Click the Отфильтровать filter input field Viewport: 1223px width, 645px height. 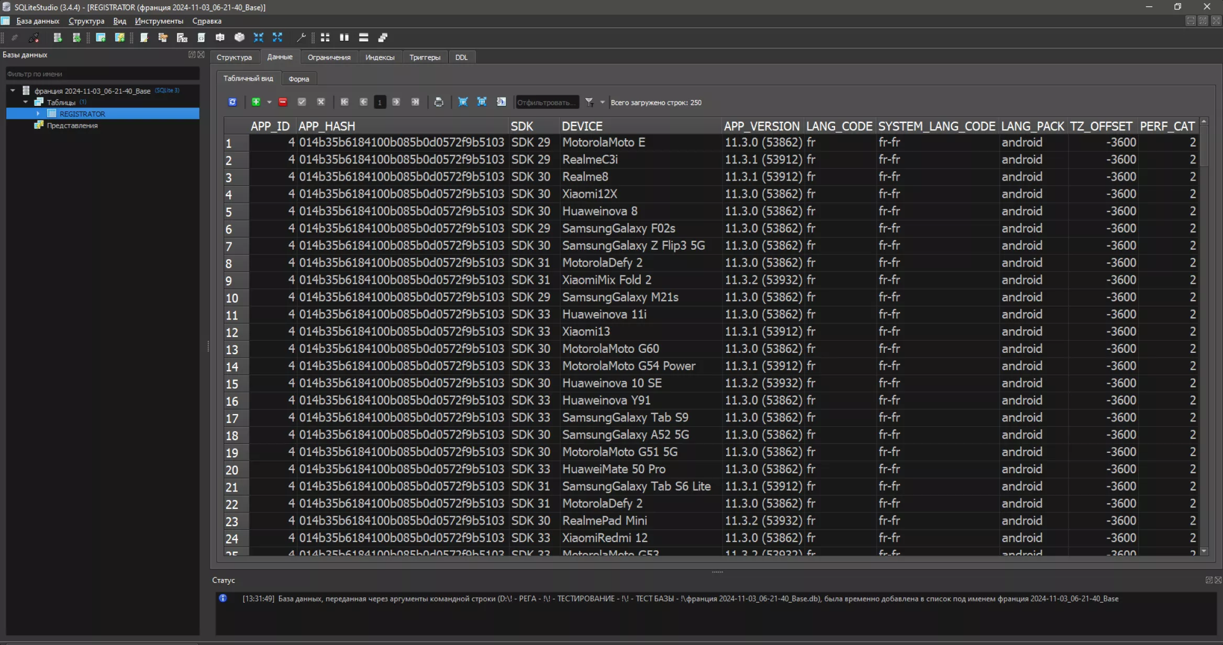547,102
